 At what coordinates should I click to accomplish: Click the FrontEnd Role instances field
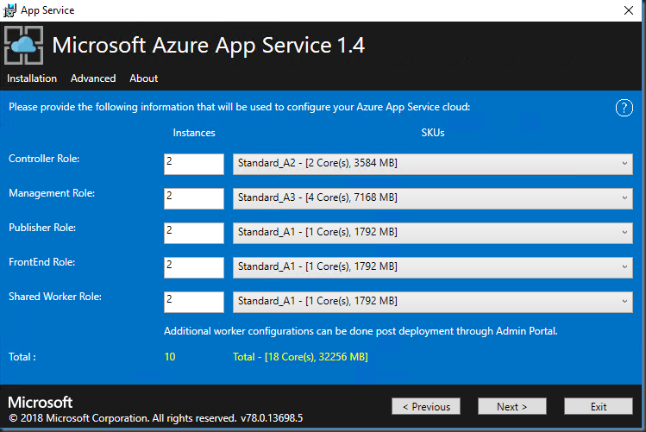194,267
